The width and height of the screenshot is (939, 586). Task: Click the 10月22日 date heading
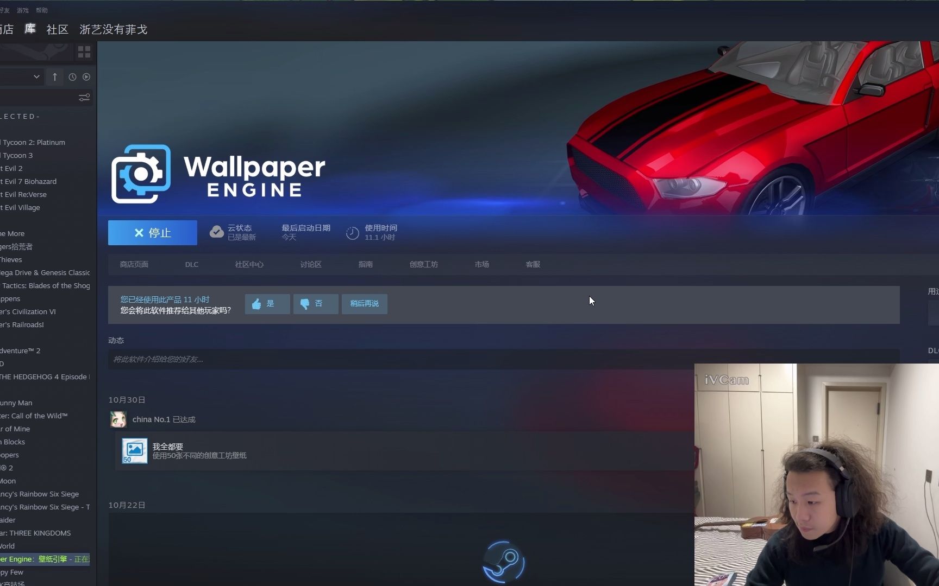click(127, 505)
